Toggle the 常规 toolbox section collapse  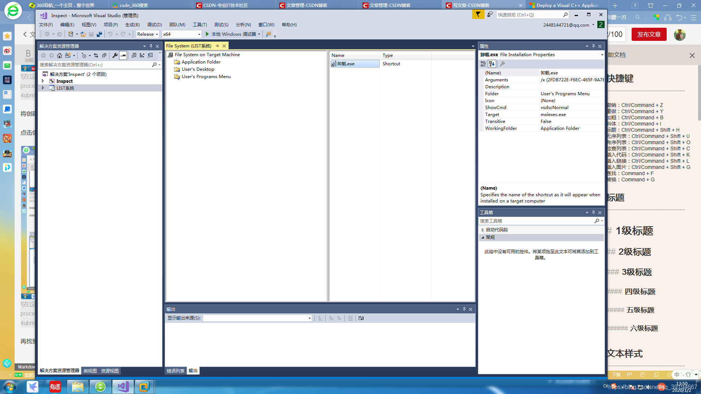pyautogui.click(x=483, y=237)
